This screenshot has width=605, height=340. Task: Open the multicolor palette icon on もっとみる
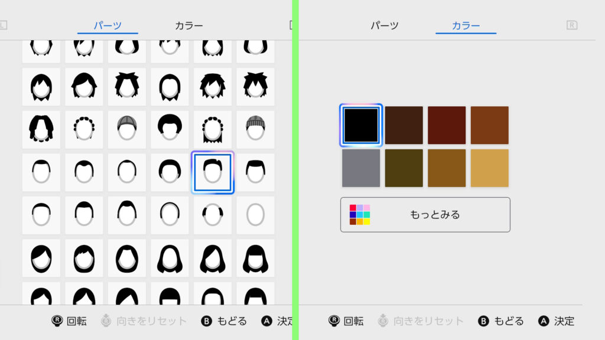tap(359, 215)
